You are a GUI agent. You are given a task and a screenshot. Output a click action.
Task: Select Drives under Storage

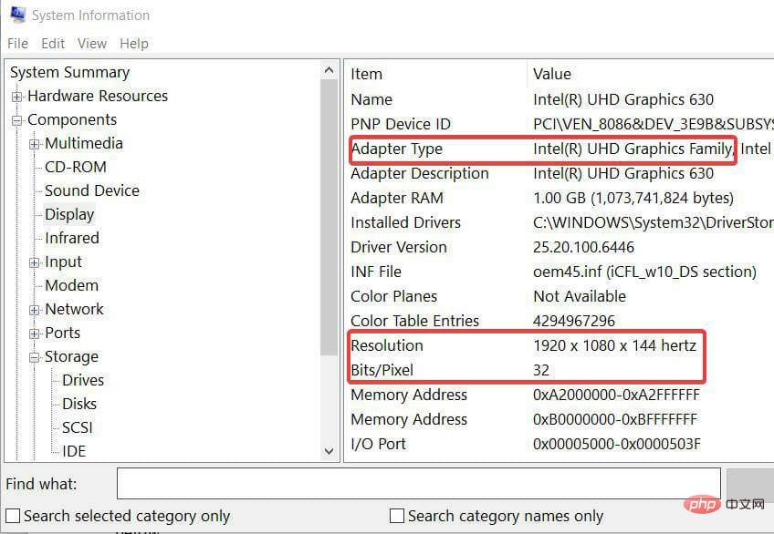coord(83,380)
